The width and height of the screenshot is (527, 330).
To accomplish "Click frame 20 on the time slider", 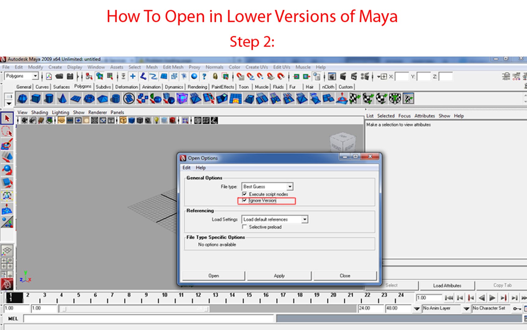I will coord(333,297).
